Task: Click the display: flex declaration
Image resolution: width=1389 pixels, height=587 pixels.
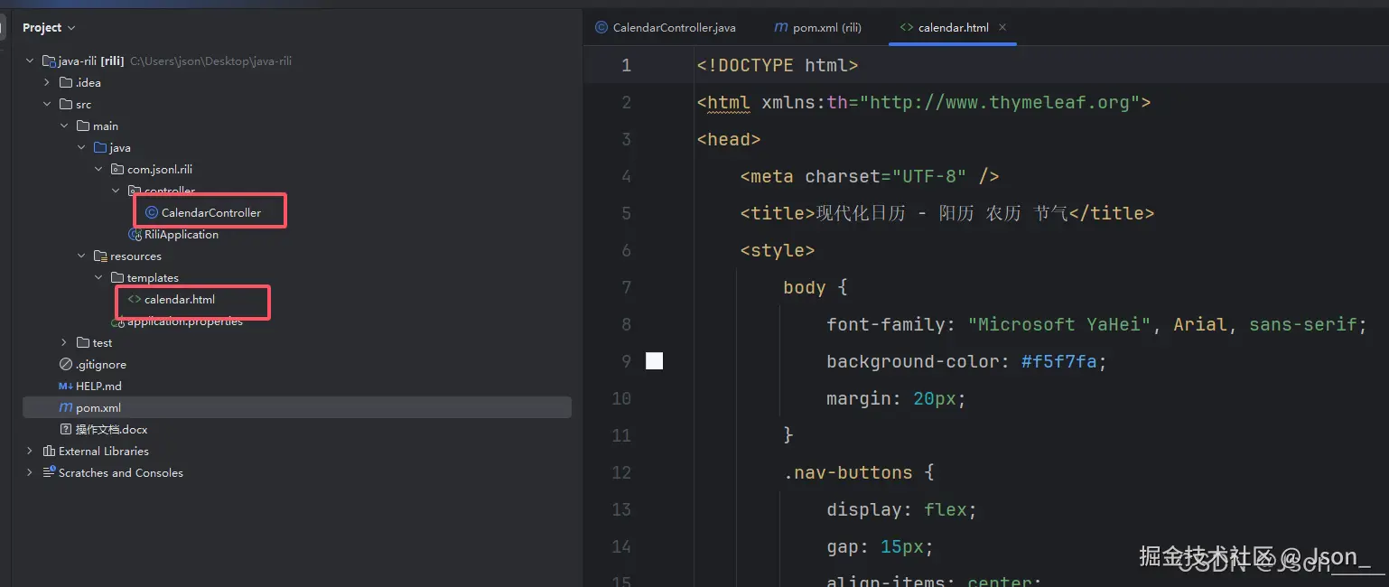Action: (x=901, y=509)
